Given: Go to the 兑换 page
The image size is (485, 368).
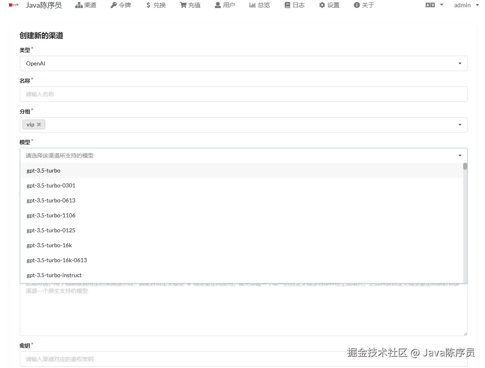Looking at the screenshot, I should point(156,5).
